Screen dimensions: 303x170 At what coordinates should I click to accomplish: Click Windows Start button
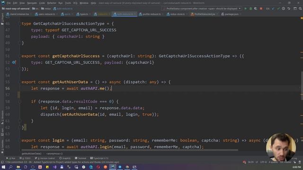(3, 167)
